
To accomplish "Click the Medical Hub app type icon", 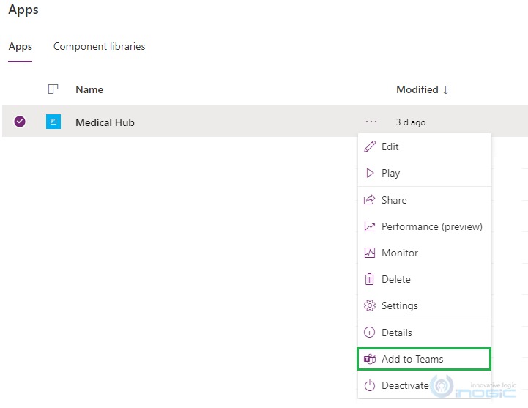I will coord(53,122).
